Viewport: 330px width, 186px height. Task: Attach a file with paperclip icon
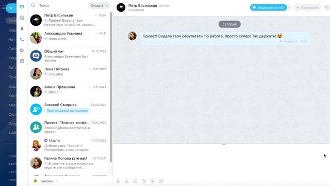click(x=118, y=181)
